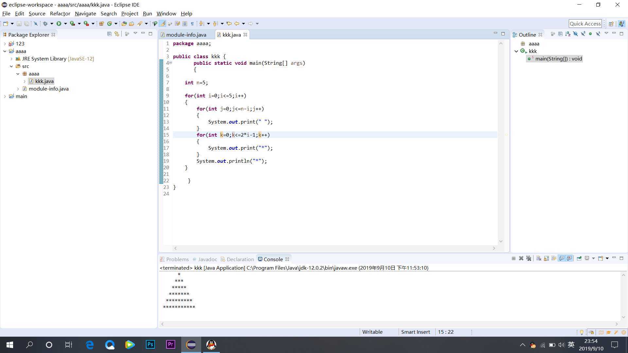
Task: Close the kkk.java editor tab
Action: (x=245, y=35)
